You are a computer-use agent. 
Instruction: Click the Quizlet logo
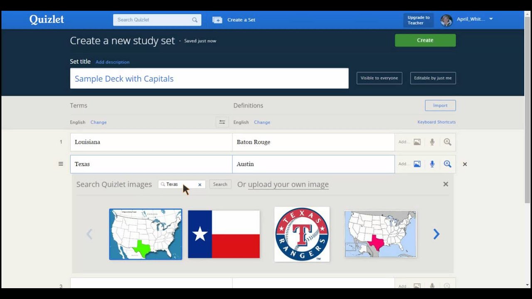point(47,20)
